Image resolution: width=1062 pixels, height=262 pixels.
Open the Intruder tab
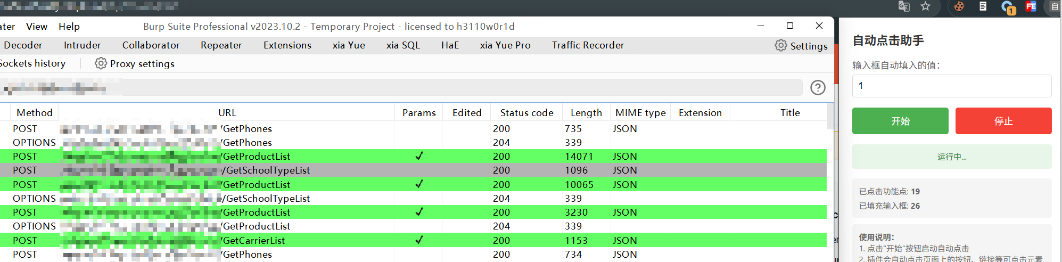coord(82,45)
